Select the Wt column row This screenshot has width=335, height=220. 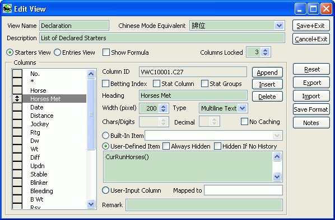(54, 149)
